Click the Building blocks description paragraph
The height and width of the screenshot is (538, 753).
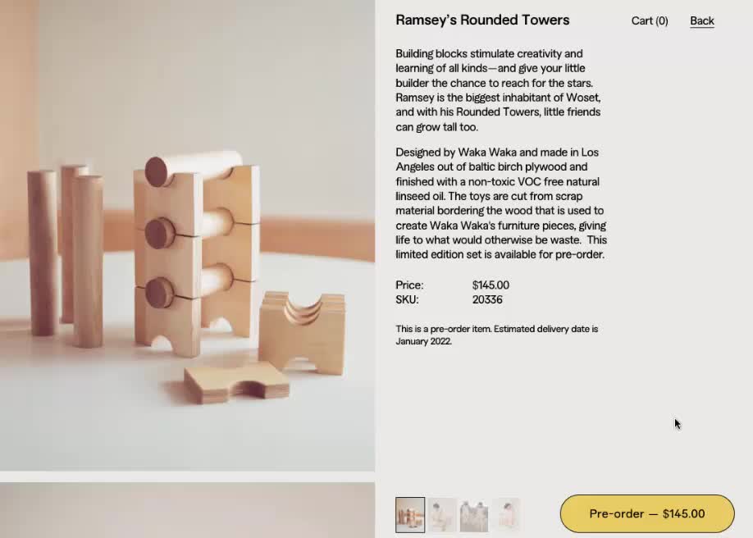tap(499, 90)
